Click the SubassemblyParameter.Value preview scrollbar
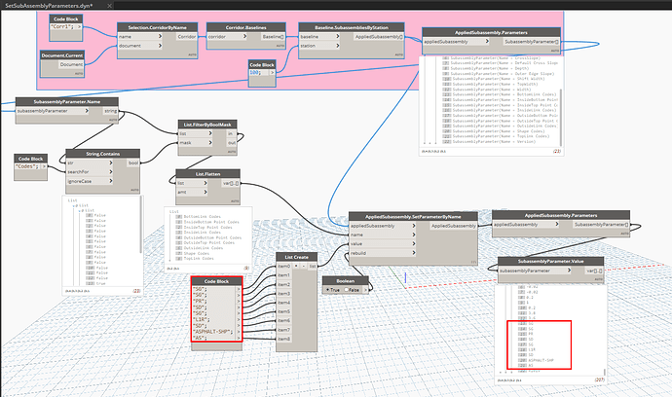Viewport: 672px width, 397px height. click(x=604, y=372)
